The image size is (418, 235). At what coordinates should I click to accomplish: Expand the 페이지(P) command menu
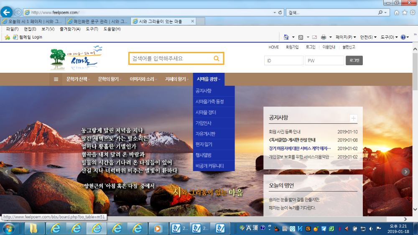pos(346,37)
